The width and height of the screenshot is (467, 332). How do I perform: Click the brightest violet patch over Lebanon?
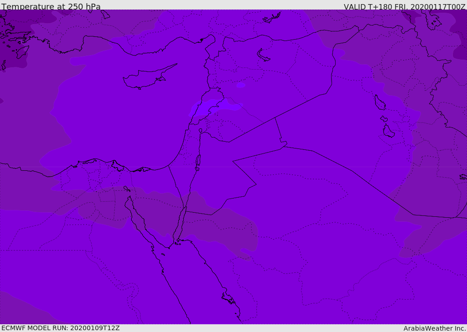(x=215, y=107)
